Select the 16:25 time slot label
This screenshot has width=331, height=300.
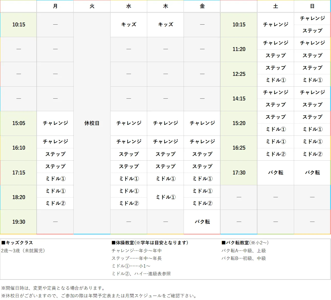(x=238, y=148)
